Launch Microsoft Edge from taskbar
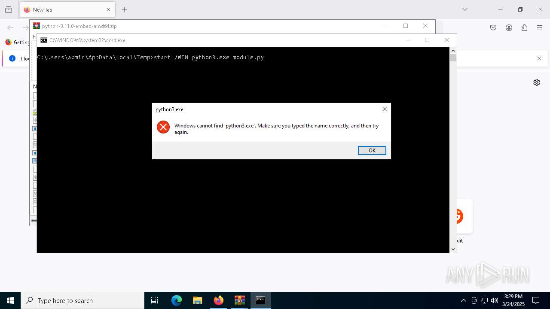 [x=177, y=300]
